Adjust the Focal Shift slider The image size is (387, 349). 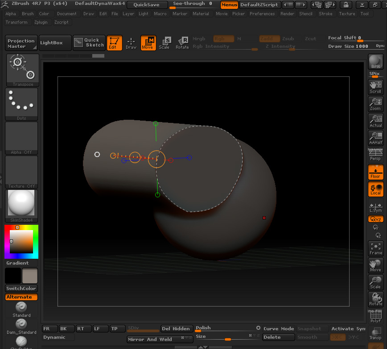(x=355, y=38)
